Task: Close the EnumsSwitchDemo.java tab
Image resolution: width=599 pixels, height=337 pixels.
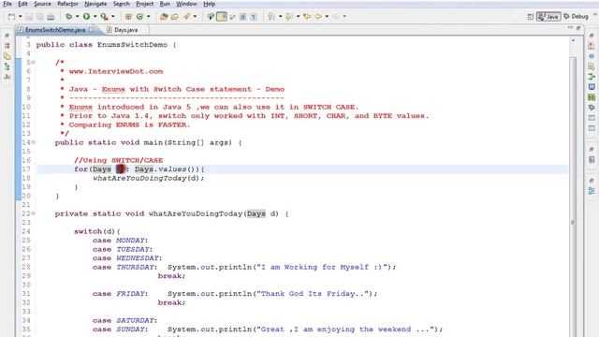Action: (92, 29)
